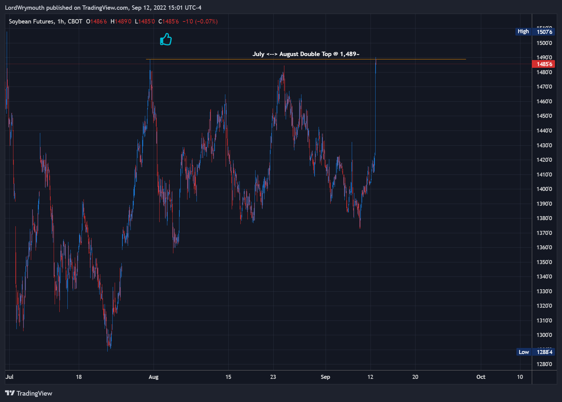This screenshot has width=562, height=402.
Task: Click the 1430'0 price level on axis
Action: pos(544,145)
